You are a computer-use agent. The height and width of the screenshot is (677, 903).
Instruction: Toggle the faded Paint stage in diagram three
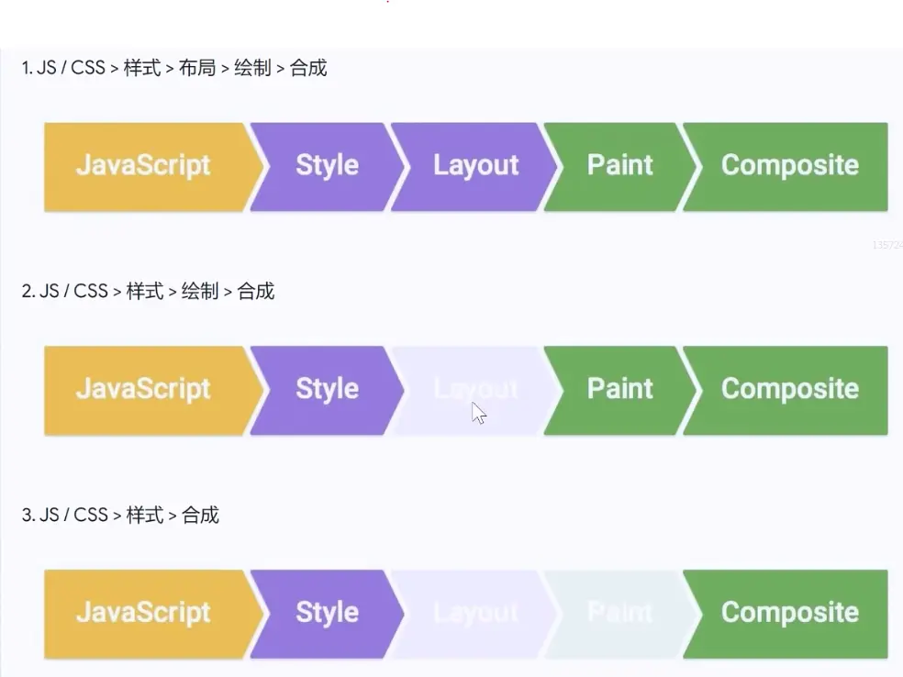click(x=619, y=614)
